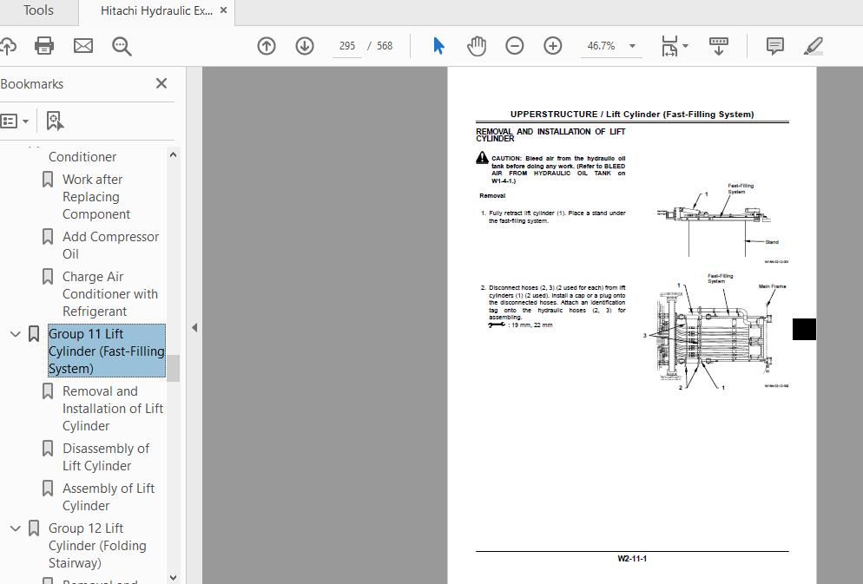Print the document
This screenshot has height=584, width=863.
click(44, 45)
